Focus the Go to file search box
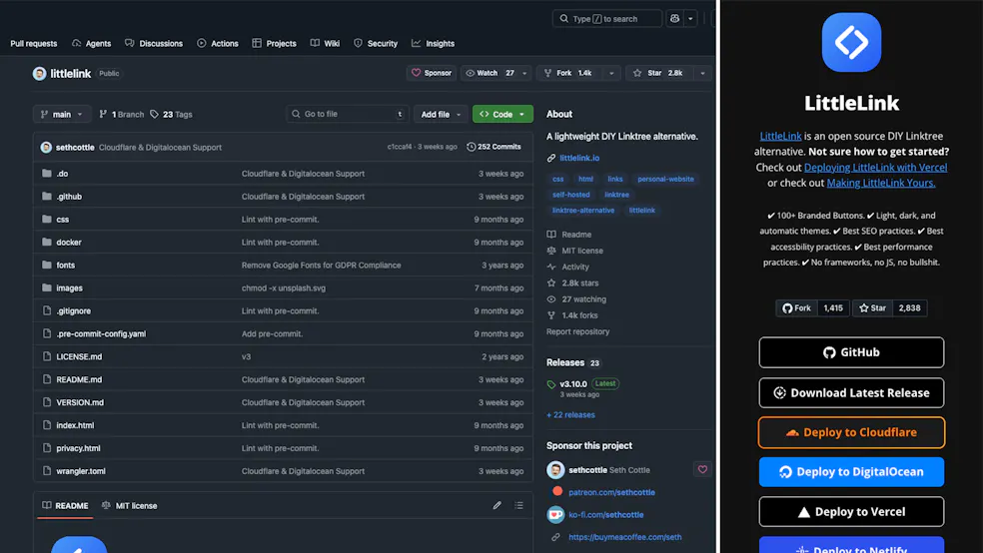The height and width of the screenshot is (553, 983). point(348,114)
